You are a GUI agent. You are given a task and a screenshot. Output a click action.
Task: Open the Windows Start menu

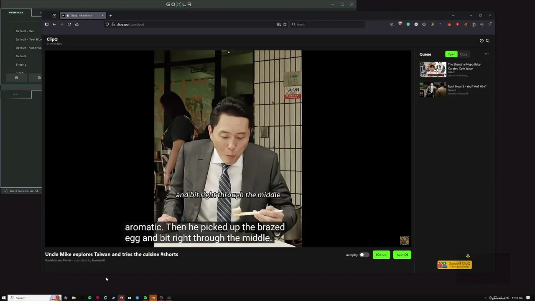point(4,298)
